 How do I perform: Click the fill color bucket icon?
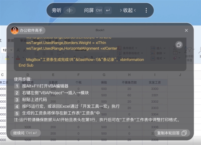(x=7, y=58)
